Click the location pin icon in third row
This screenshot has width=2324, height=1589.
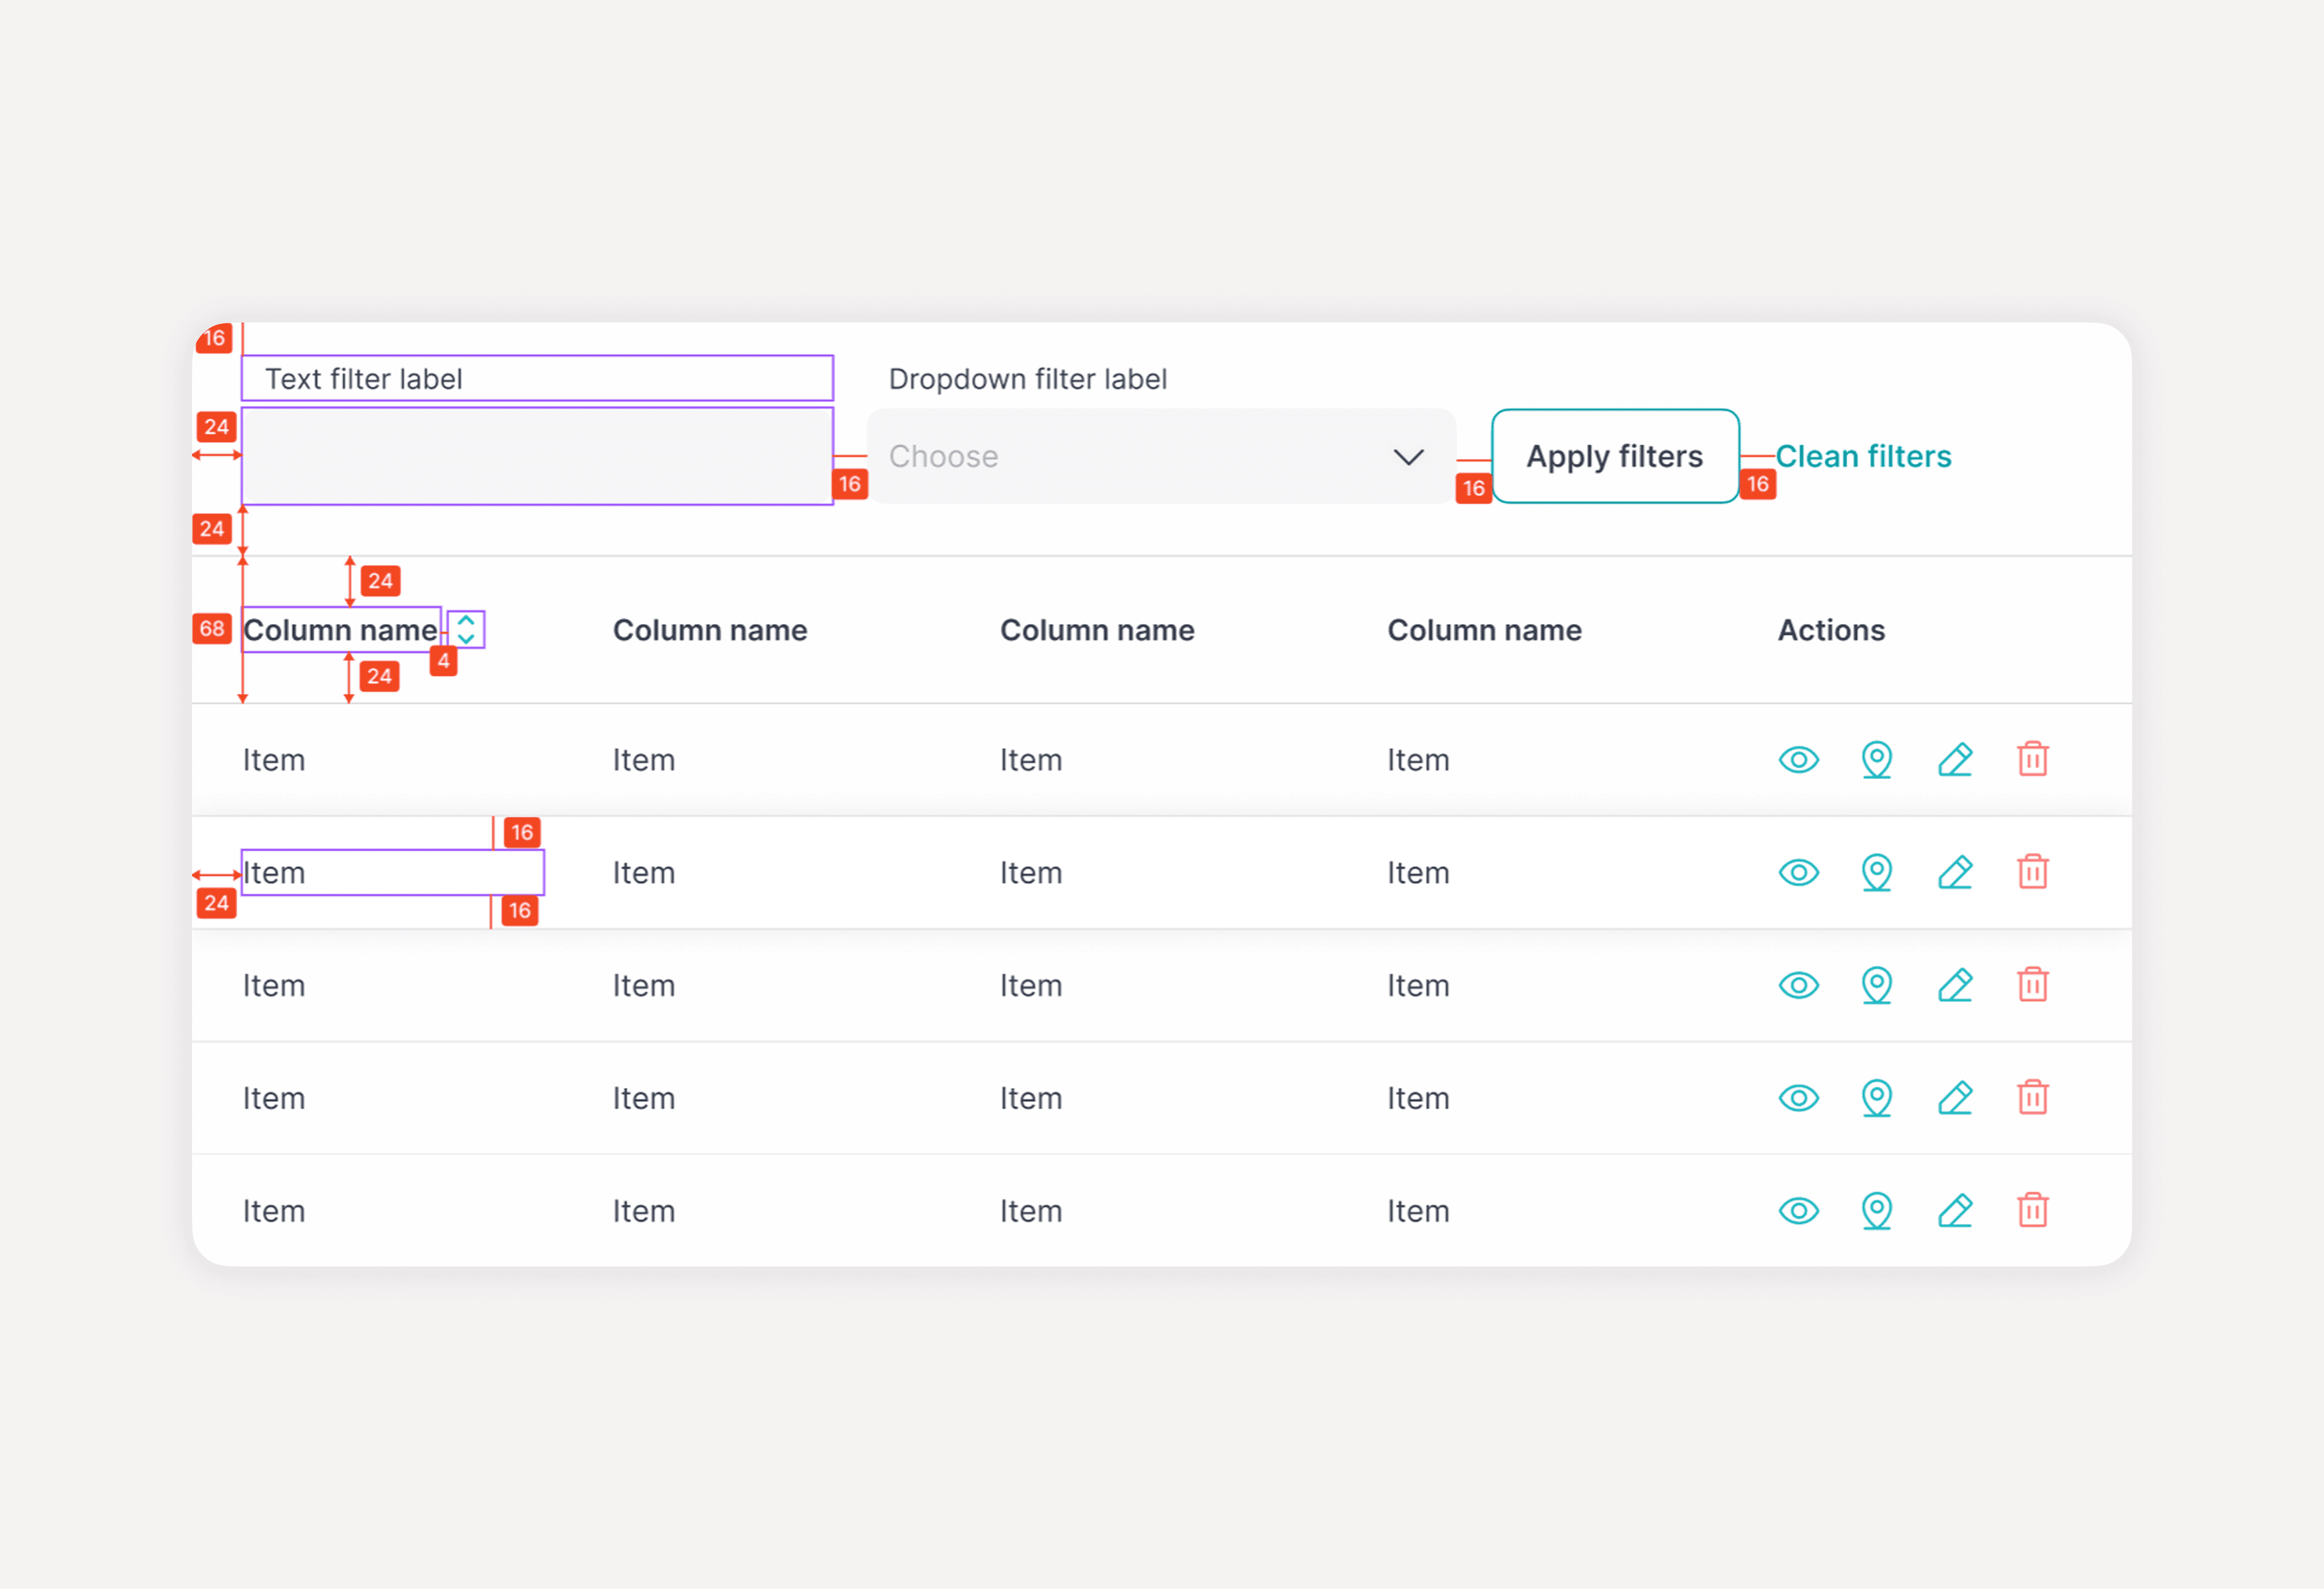tap(1876, 986)
